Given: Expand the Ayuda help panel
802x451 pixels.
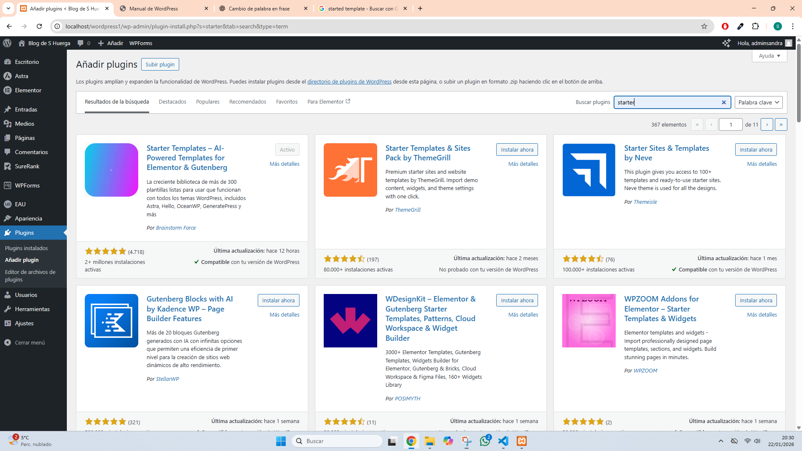Looking at the screenshot, I should (769, 56).
